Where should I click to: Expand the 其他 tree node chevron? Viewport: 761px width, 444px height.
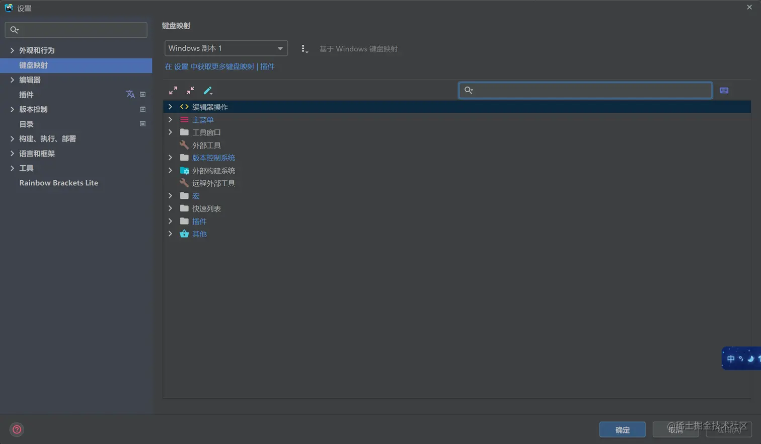tap(170, 234)
